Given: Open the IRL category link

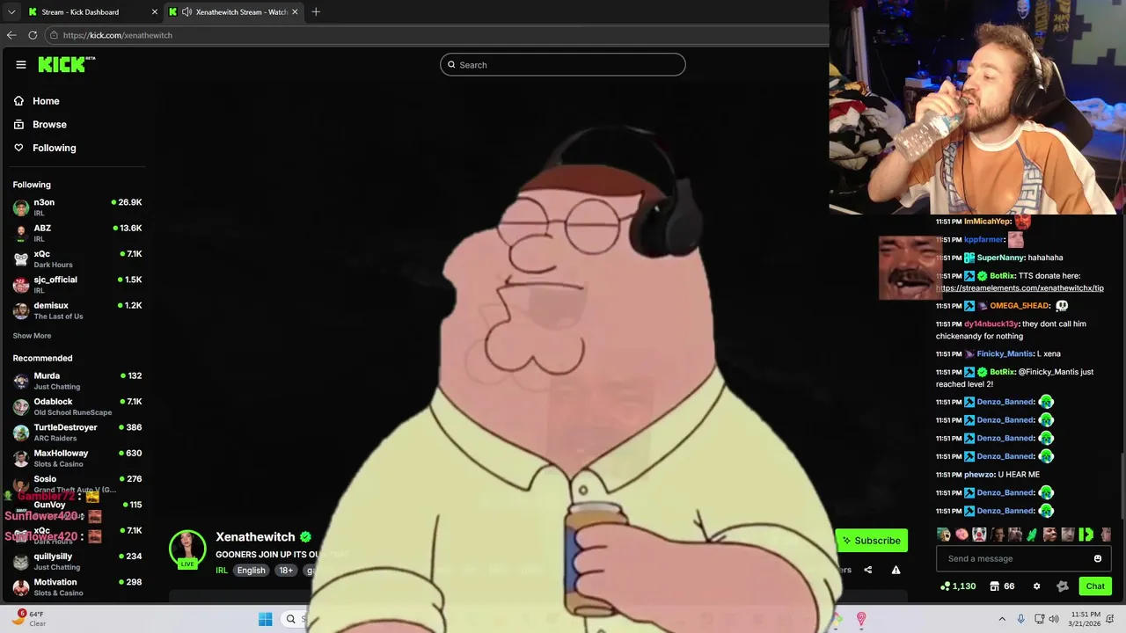Looking at the screenshot, I should [222, 571].
